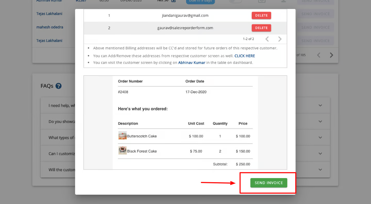Delete the gaurav@salesreporderform.com billing address

[261, 28]
